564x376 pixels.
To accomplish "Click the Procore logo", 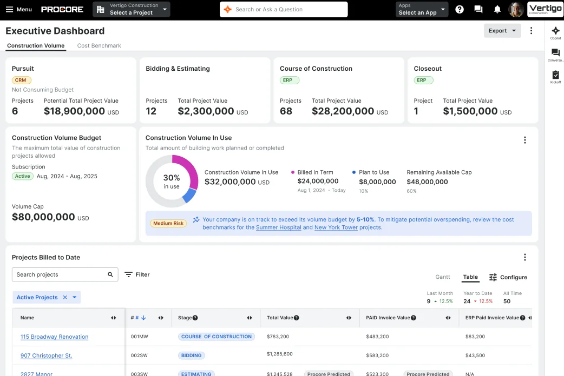I will [62, 9].
